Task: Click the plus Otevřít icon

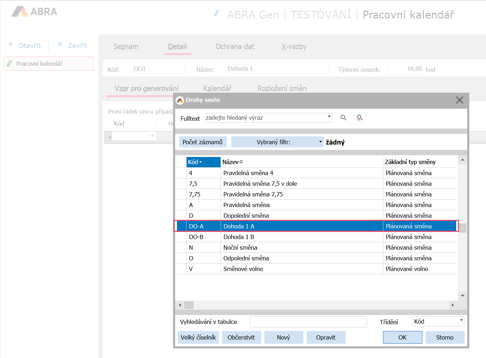Action: [11, 44]
